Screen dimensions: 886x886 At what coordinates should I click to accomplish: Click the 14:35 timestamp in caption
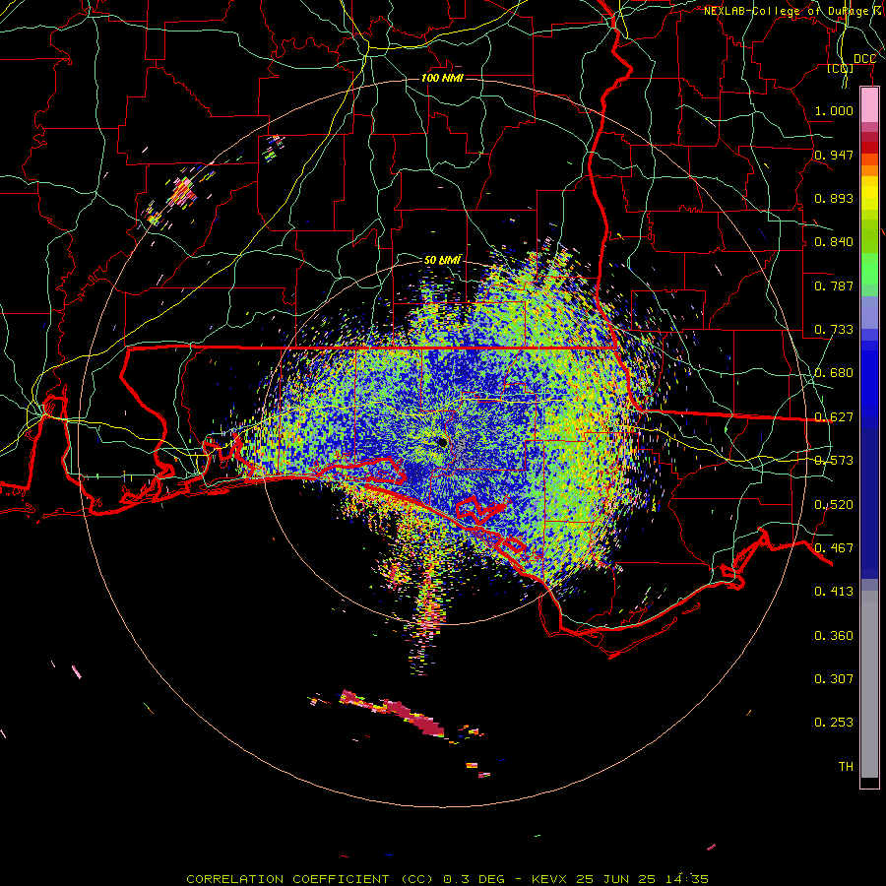tap(685, 879)
